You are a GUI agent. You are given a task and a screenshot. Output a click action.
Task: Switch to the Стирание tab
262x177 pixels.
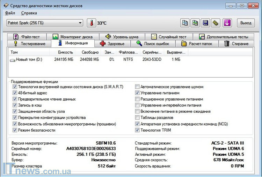pos(236,44)
